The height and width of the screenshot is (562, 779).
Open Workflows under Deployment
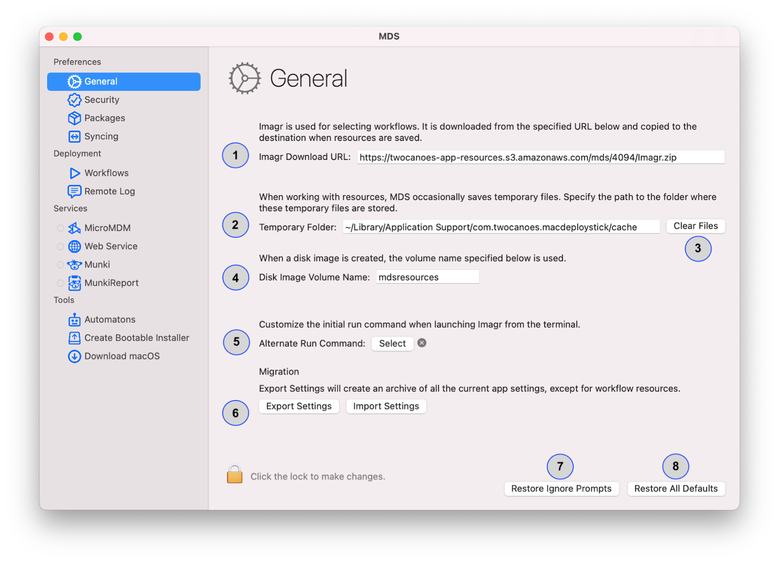point(124,173)
